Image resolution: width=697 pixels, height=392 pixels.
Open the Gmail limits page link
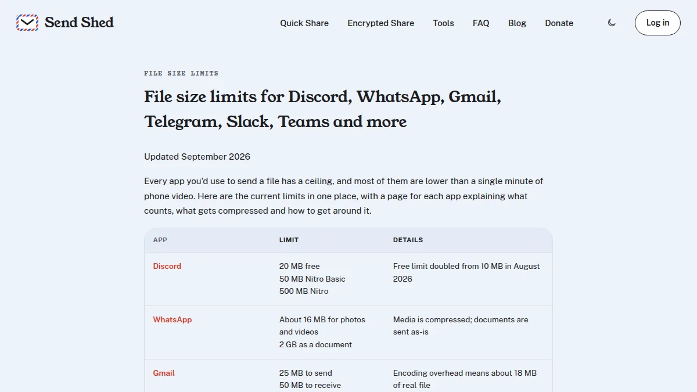[x=164, y=373]
